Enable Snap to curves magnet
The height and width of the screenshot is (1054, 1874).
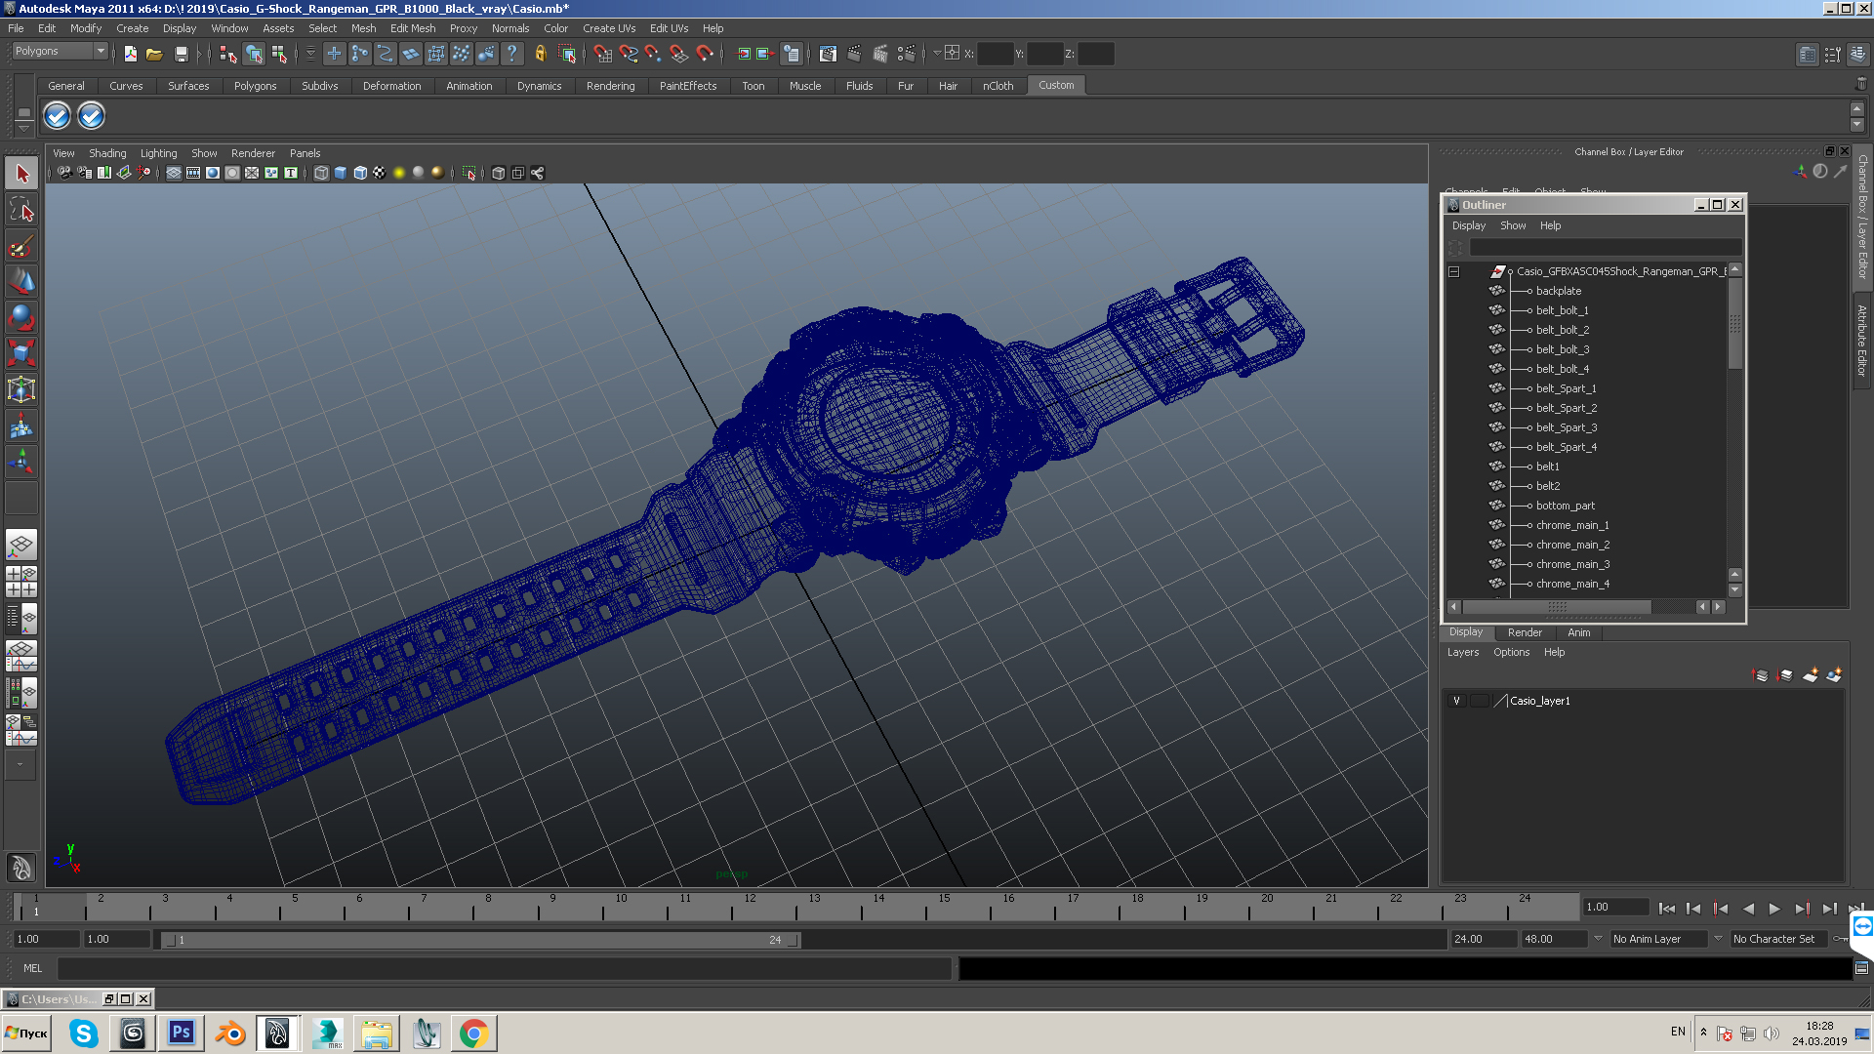629,54
